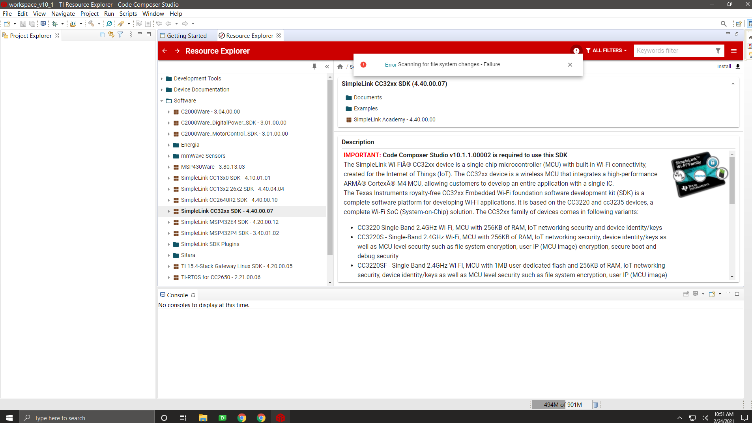
Task: Select SimpleLink CC2640R2 SDK - 4.40.00.10
Action: click(229, 200)
